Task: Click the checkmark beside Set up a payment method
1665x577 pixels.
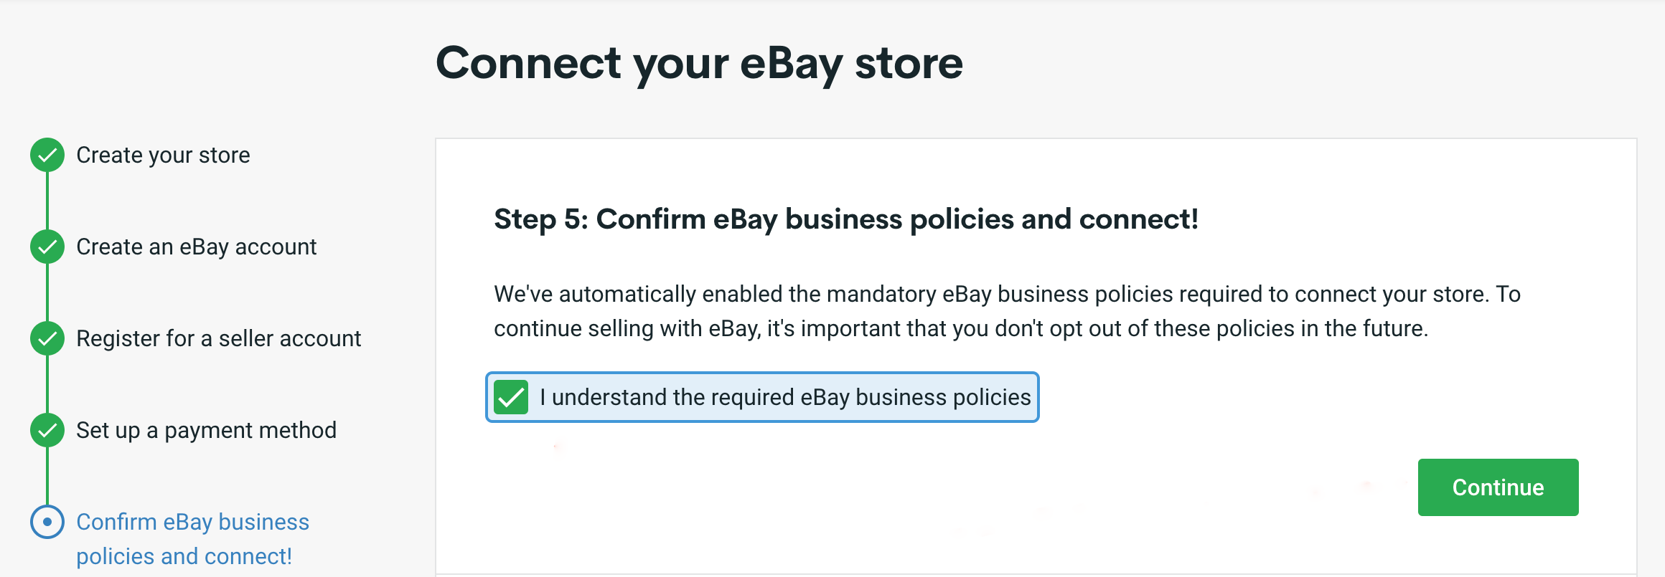Action: click(47, 429)
